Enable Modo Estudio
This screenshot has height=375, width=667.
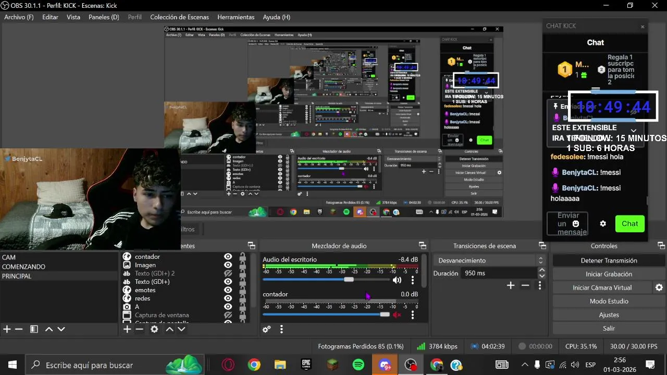point(609,301)
